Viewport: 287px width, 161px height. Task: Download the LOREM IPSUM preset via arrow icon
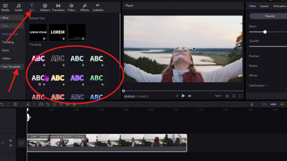(44, 38)
